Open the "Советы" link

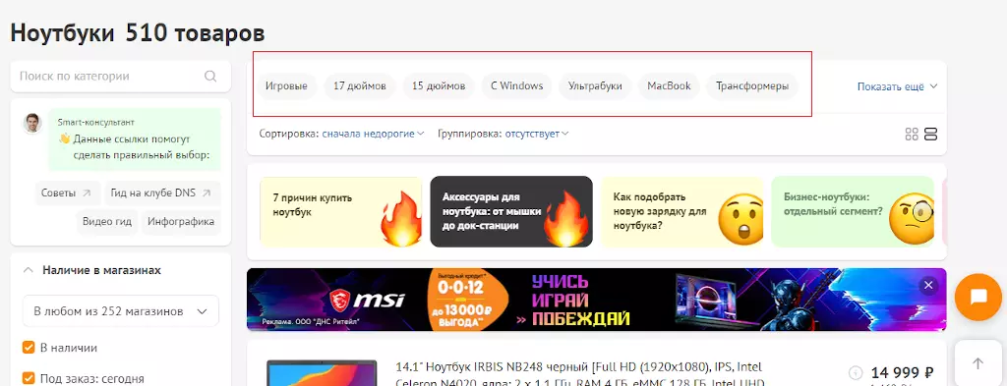coord(68,193)
